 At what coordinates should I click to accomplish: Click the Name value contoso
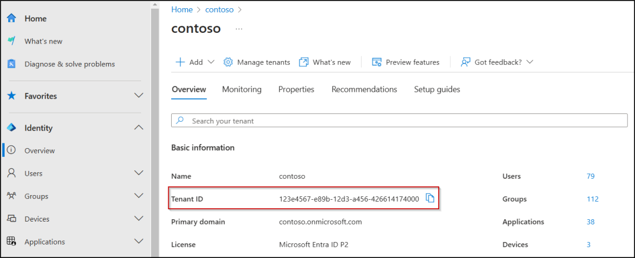(x=292, y=176)
